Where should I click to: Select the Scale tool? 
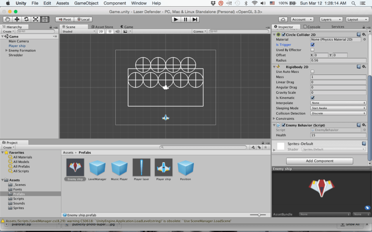[36, 20]
